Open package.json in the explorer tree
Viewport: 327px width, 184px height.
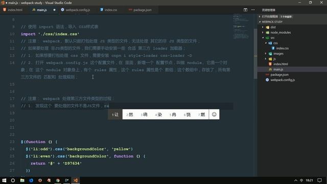[279, 75]
